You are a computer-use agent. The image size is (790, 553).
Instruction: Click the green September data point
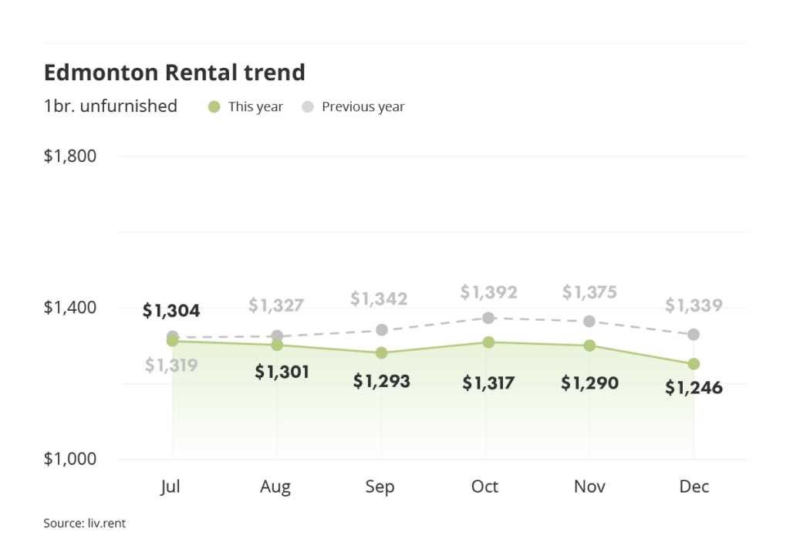pyautogui.click(x=381, y=352)
